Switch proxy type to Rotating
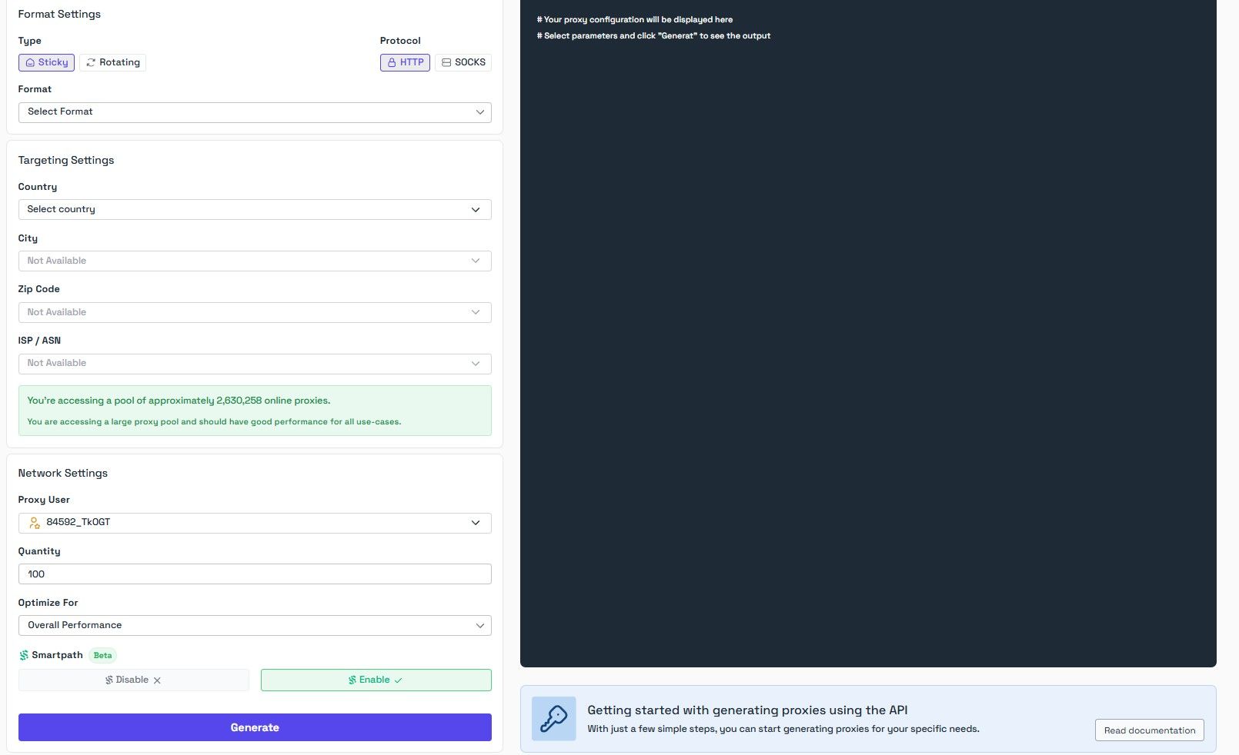 pyautogui.click(x=112, y=62)
